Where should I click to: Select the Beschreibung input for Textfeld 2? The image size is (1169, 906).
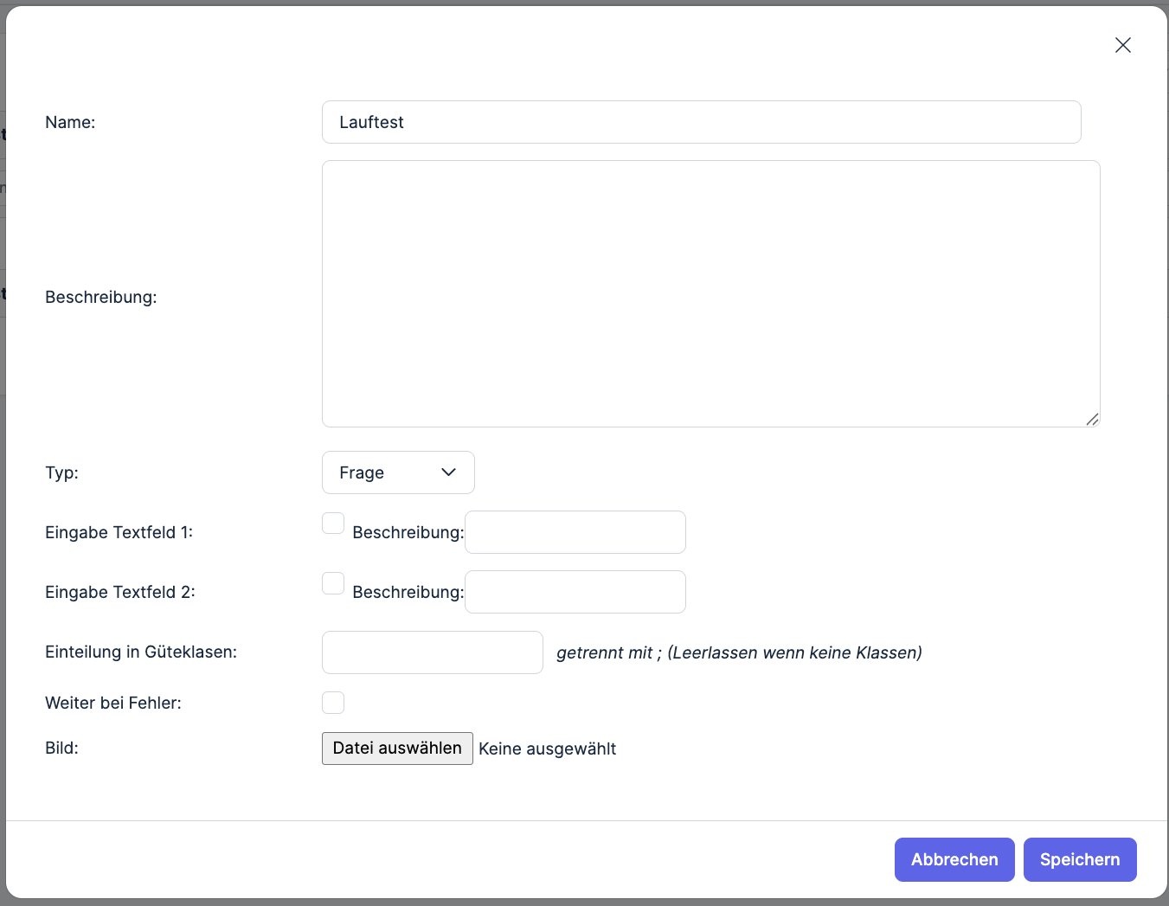click(x=575, y=592)
